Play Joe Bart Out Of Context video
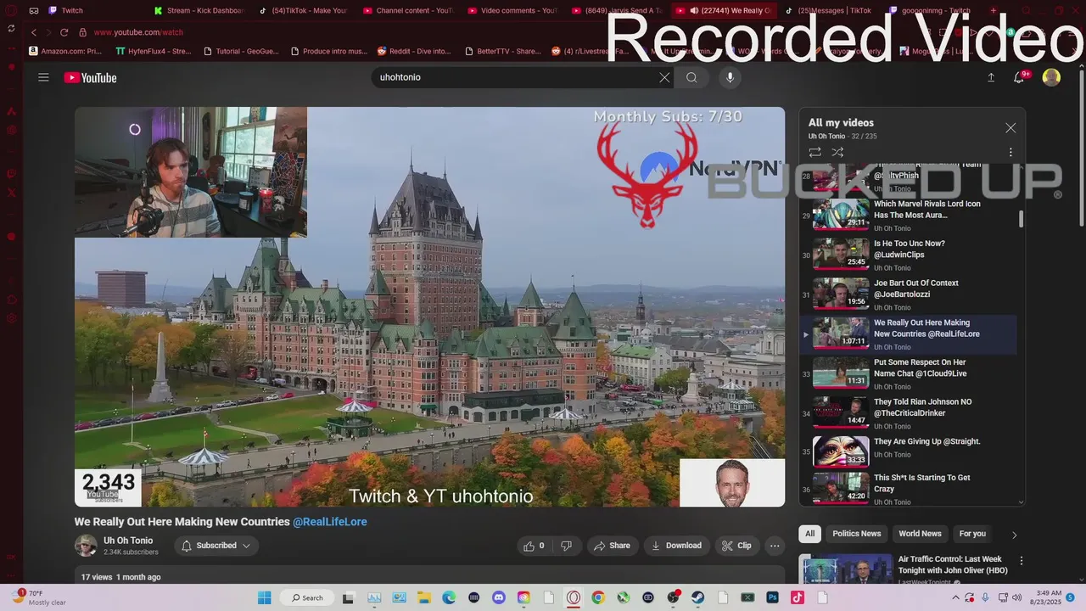 pyautogui.click(x=908, y=294)
